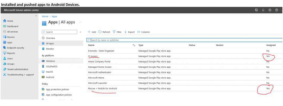Open the Home sidebar icon
283x106 pixels.
click(5, 21)
